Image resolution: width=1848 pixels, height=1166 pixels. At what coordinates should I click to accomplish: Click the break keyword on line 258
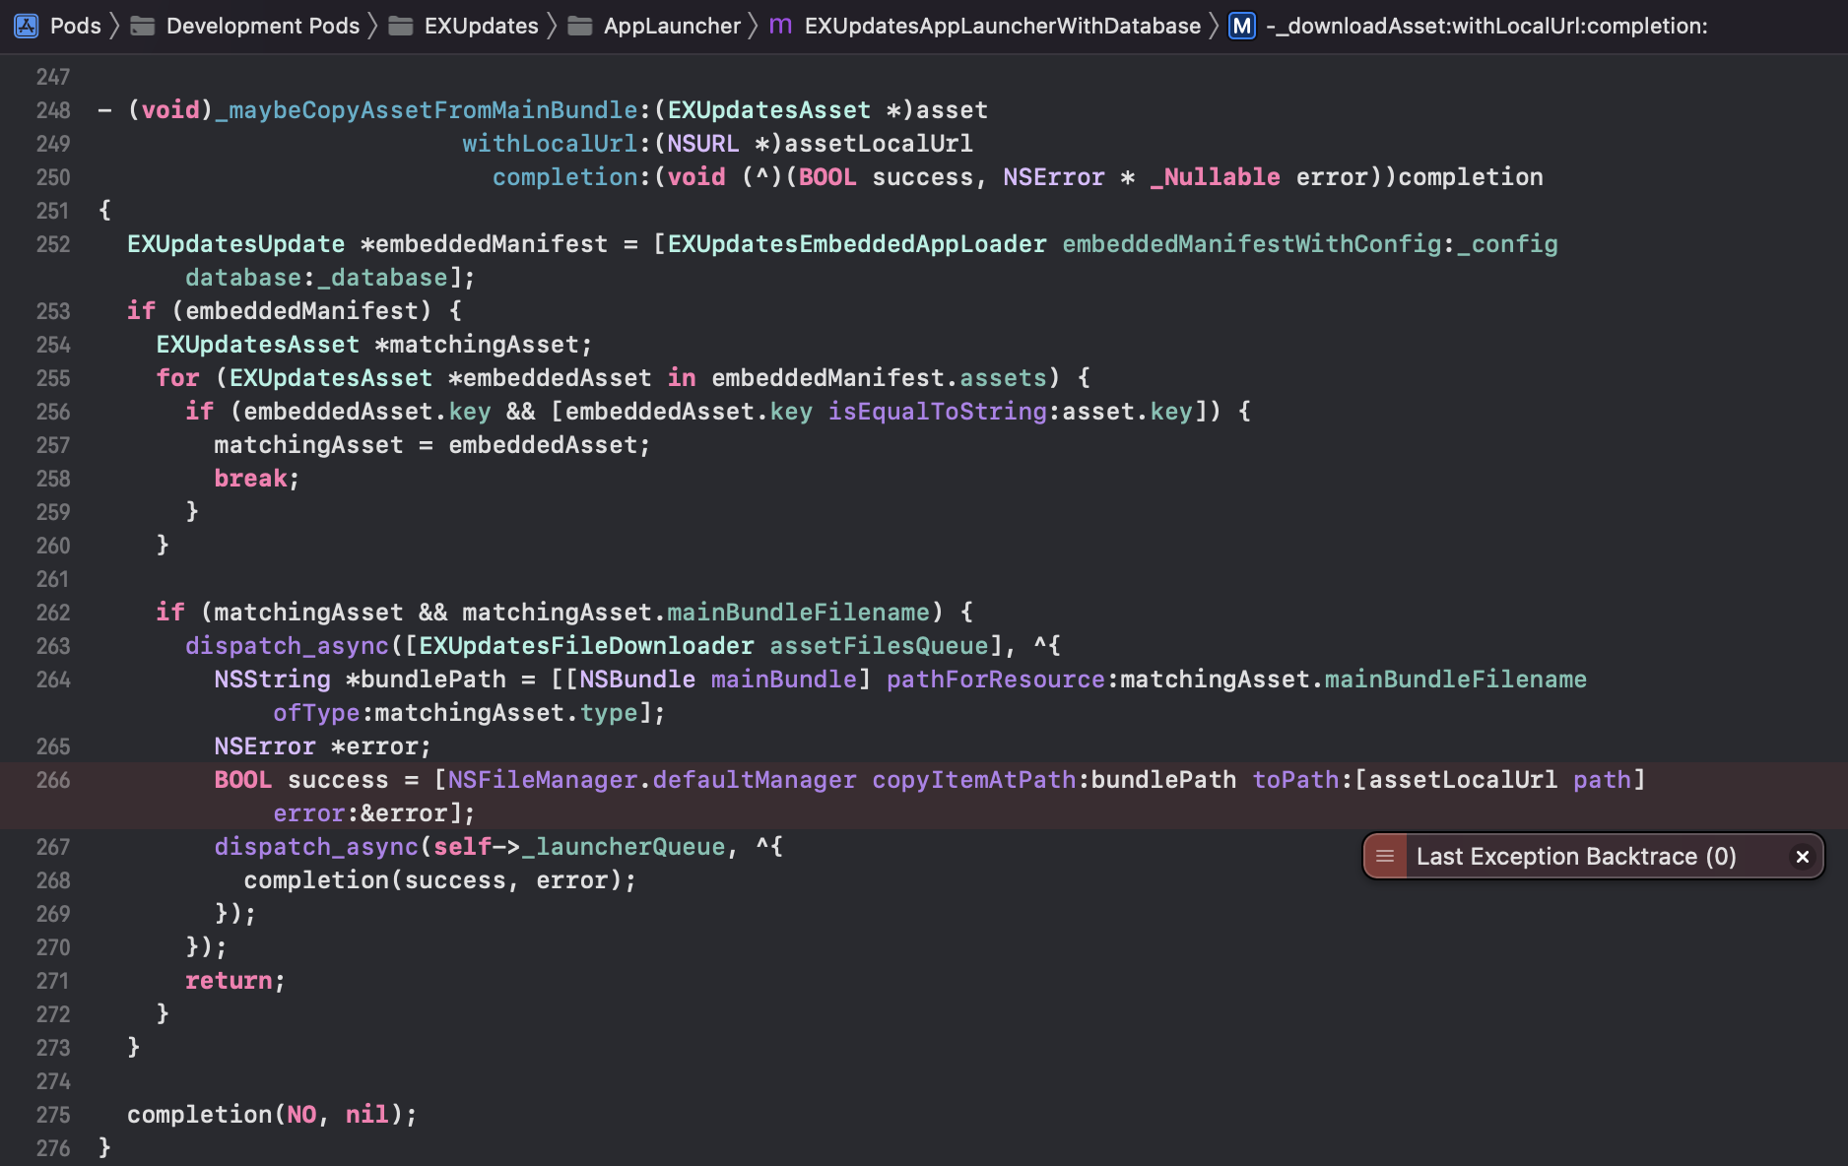[251, 479]
